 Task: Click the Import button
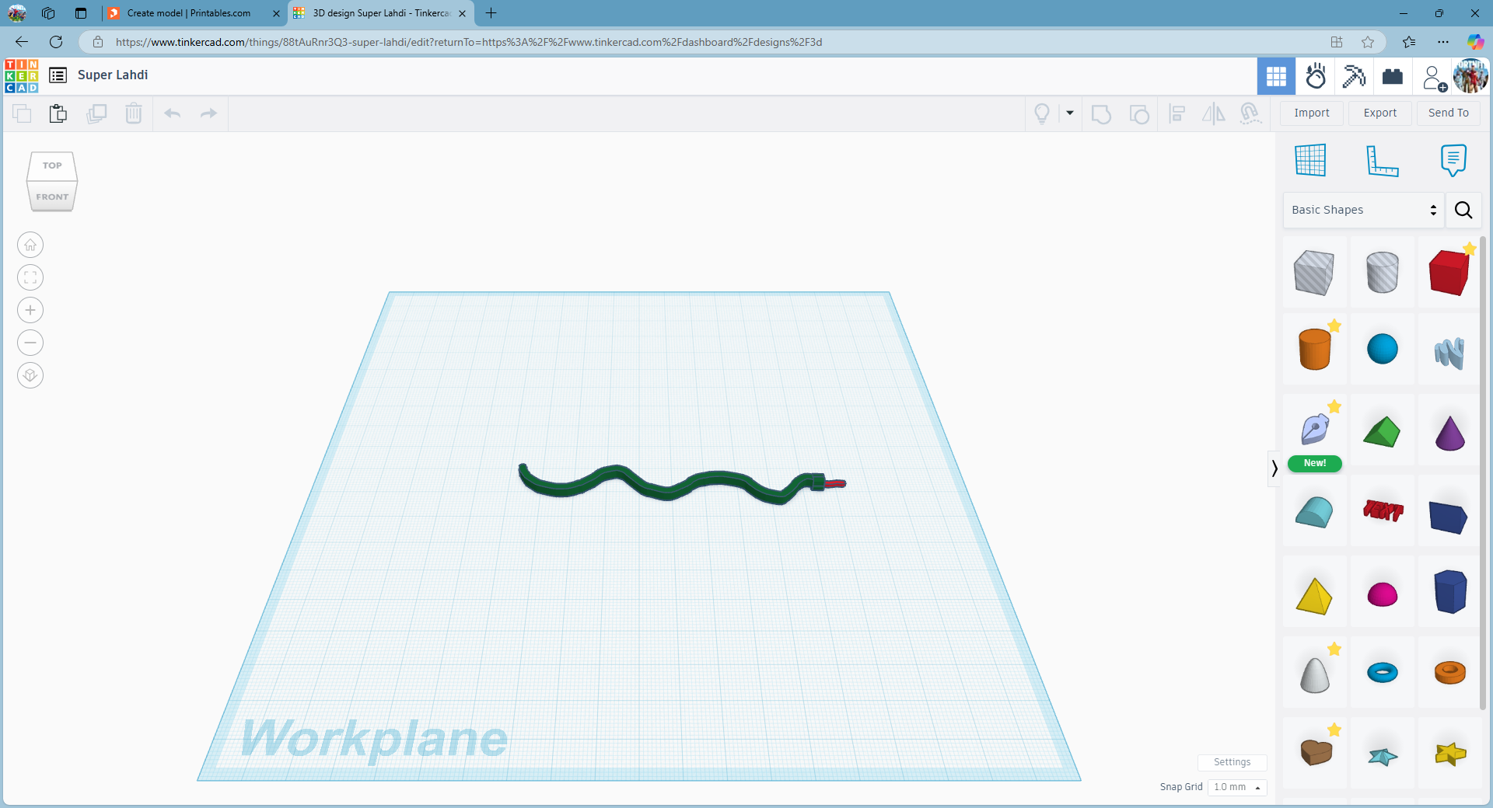(x=1312, y=113)
